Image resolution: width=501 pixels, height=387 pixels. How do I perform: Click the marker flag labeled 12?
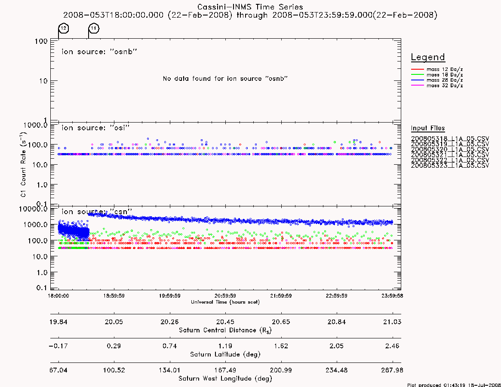click(x=64, y=28)
